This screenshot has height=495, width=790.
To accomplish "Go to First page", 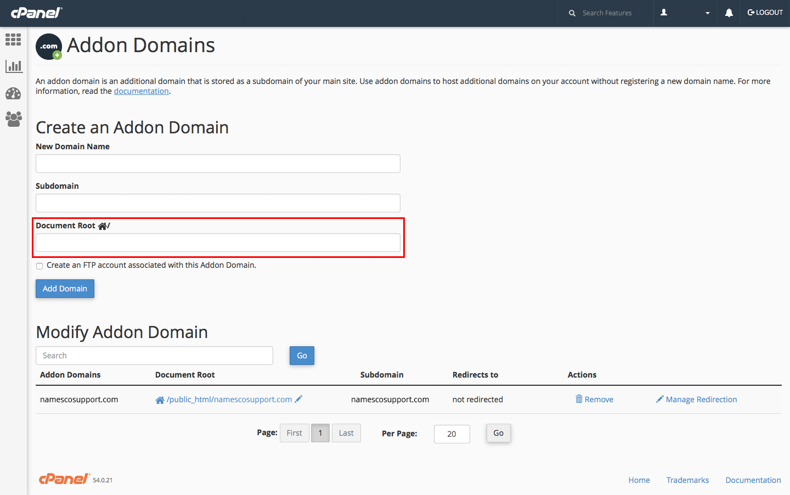I will [x=294, y=433].
